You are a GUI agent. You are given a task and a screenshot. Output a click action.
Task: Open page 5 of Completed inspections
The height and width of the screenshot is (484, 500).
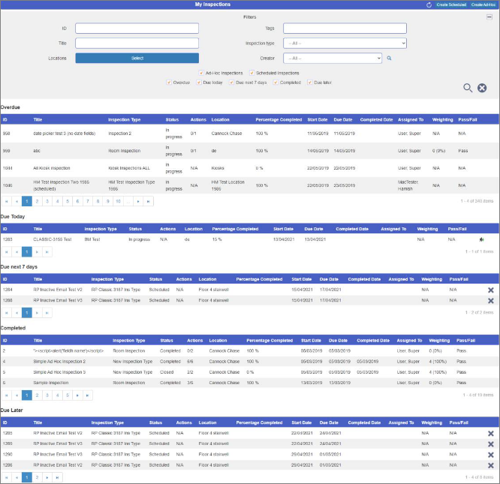[68, 395]
